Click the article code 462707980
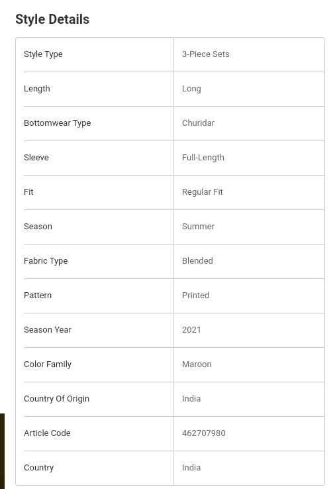 point(204,433)
